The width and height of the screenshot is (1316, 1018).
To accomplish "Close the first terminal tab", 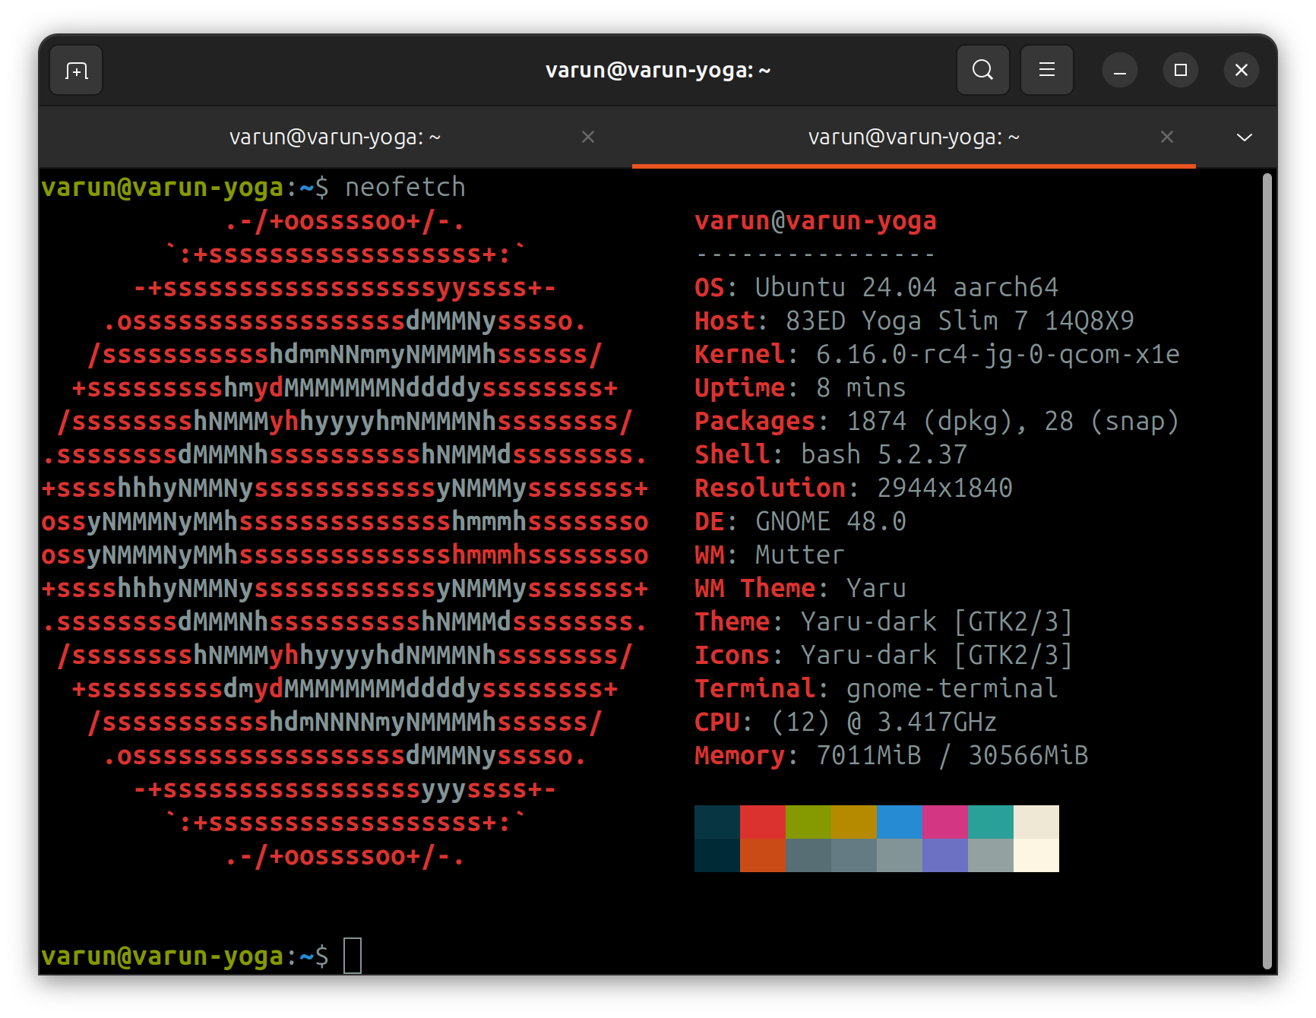I will [x=587, y=137].
